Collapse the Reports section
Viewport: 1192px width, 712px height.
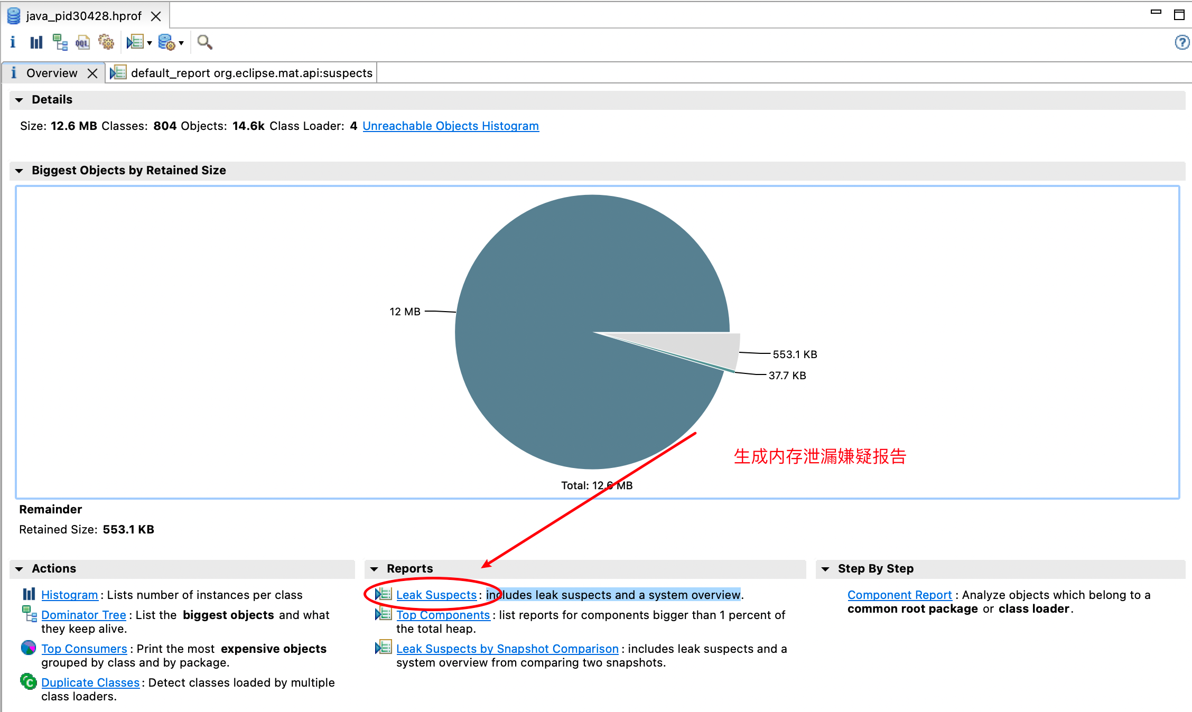[374, 569]
